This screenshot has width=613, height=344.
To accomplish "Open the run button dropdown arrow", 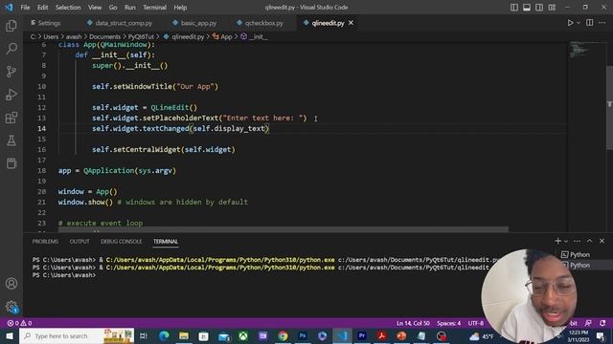I will (579, 23).
